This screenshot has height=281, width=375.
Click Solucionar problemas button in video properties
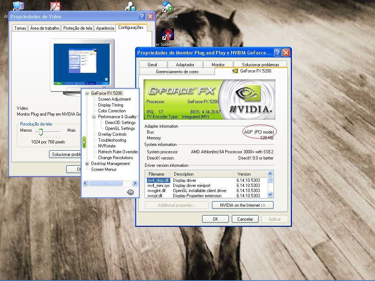(x=65, y=154)
